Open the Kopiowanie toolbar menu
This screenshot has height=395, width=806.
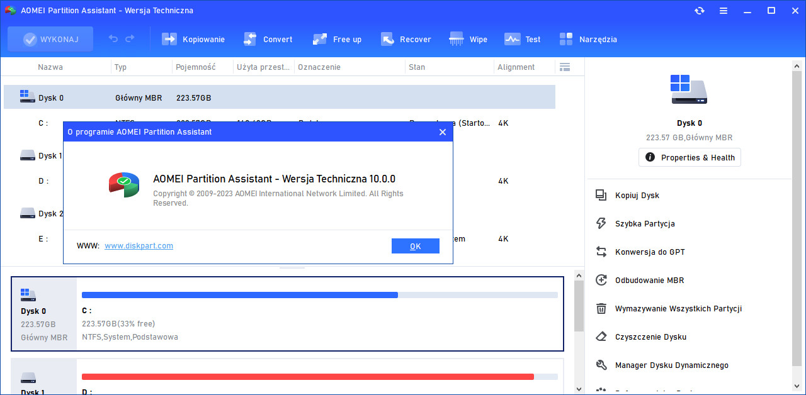pos(193,39)
